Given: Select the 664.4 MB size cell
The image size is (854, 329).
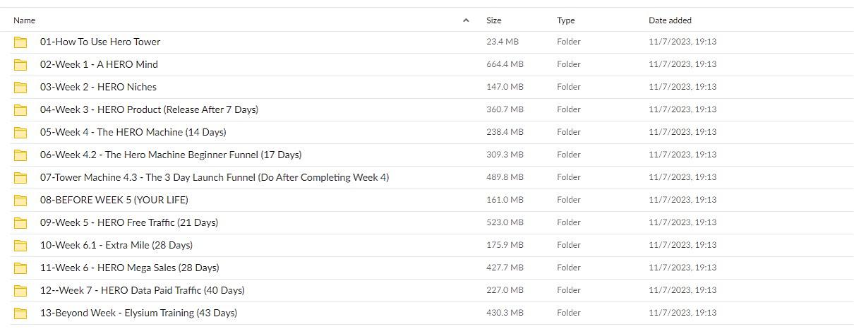Looking at the screenshot, I should click(505, 64).
